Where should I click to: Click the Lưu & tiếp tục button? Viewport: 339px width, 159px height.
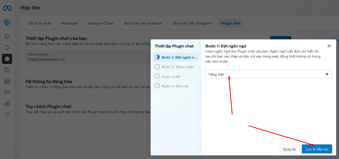[317, 149]
